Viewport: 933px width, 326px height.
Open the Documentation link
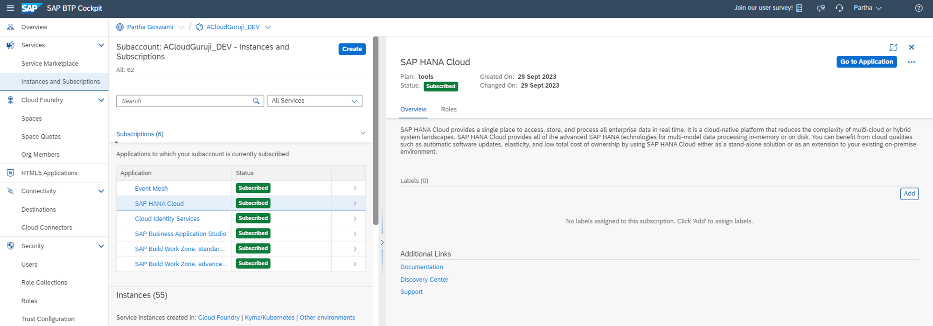[421, 267]
